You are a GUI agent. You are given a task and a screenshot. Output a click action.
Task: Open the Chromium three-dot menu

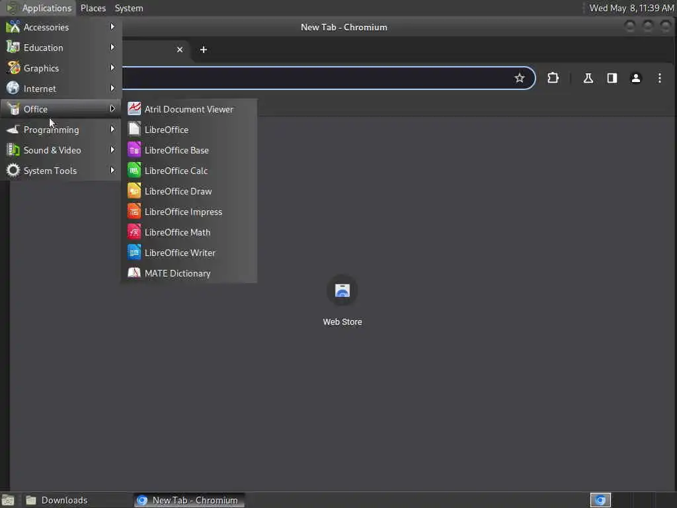coord(659,78)
